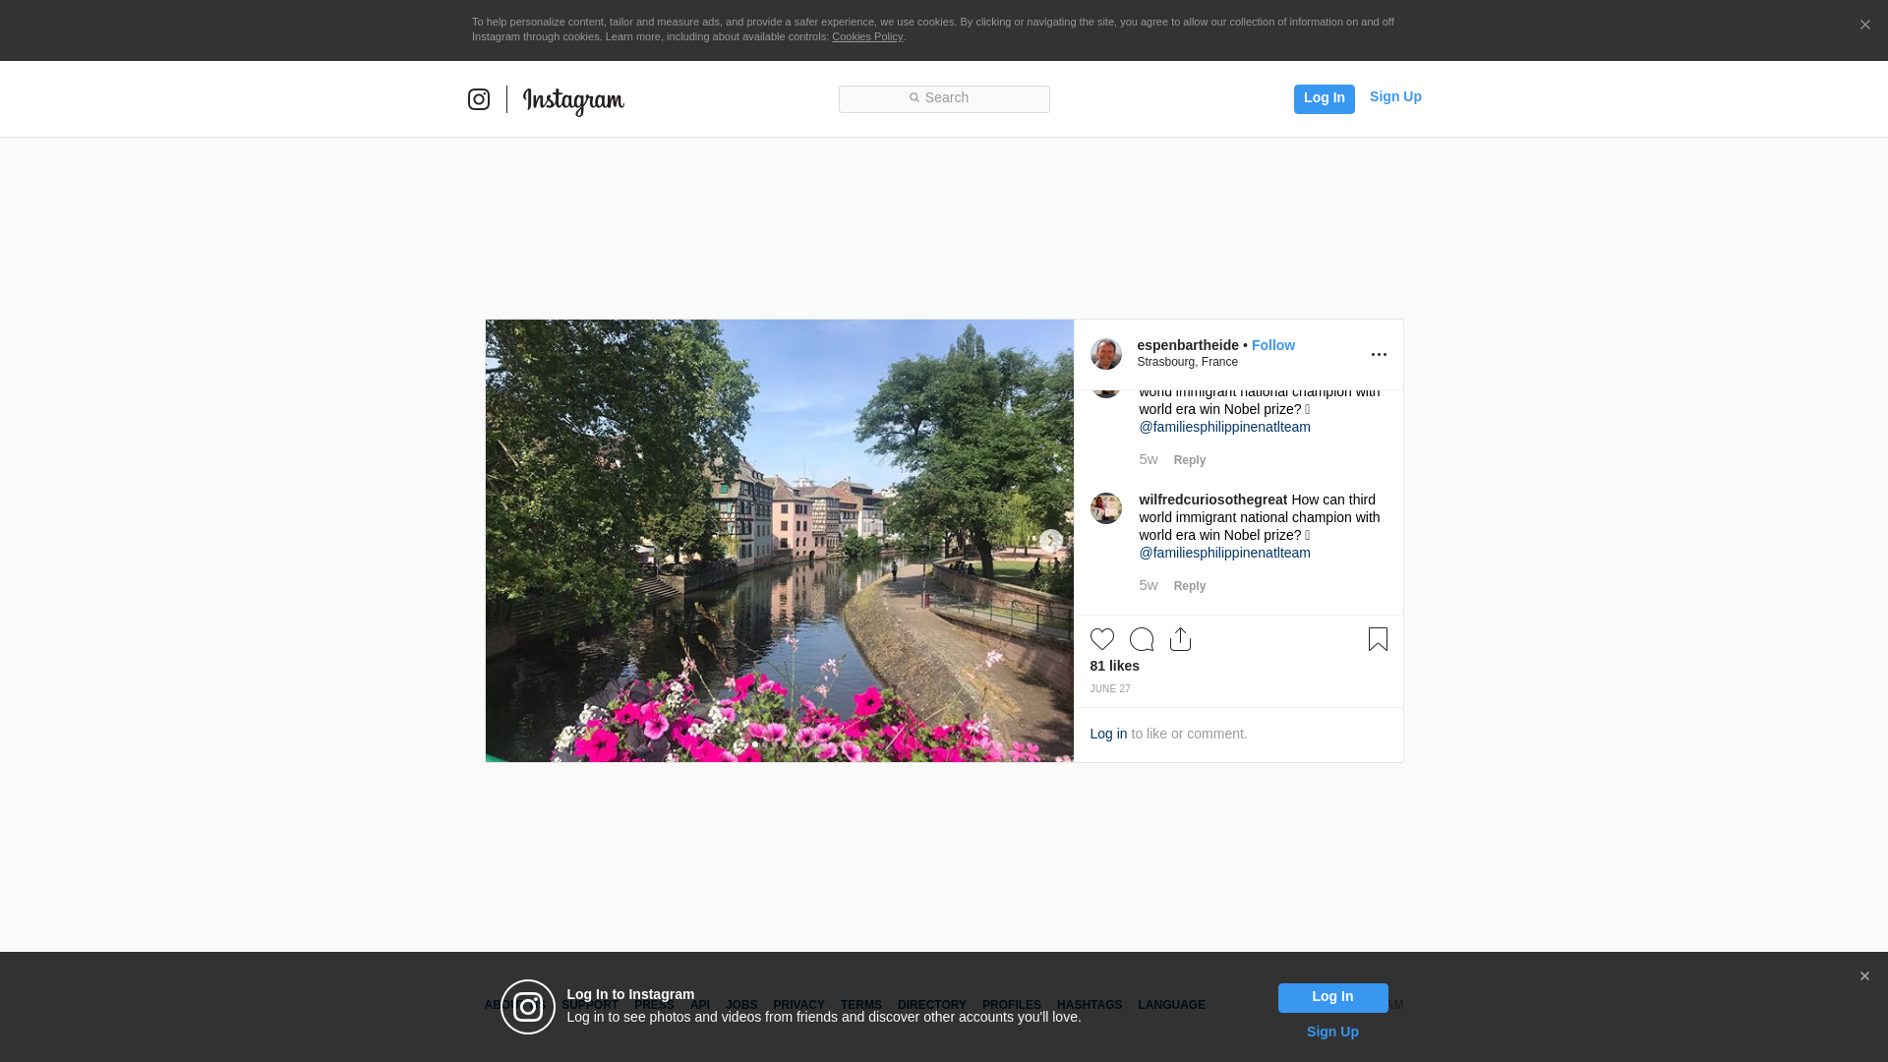Click Log In button in bottom banner
The image size is (1888, 1062).
tap(1332, 998)
